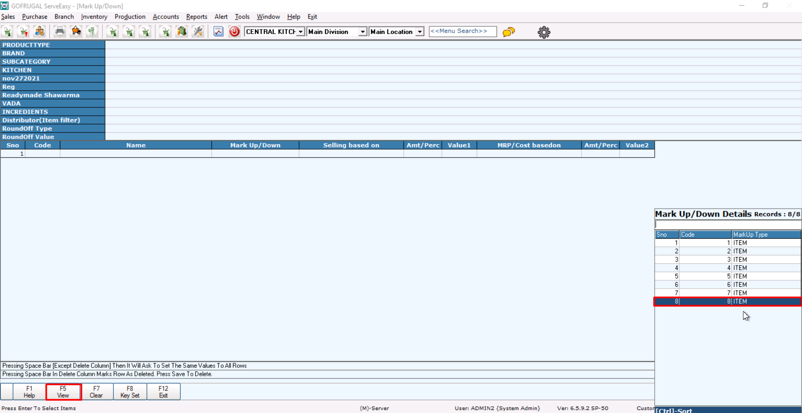Open the customers group icon in toolbar

coord(40,32)
